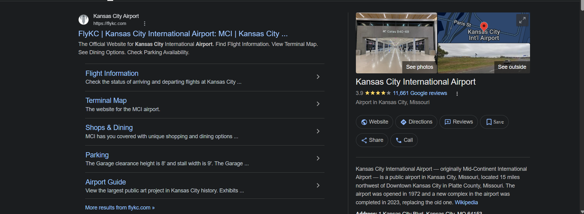Image resolution: width=584 pixels, height=214 pixels.
Task: Open the Parking sitelink
Action: [97, 155]
